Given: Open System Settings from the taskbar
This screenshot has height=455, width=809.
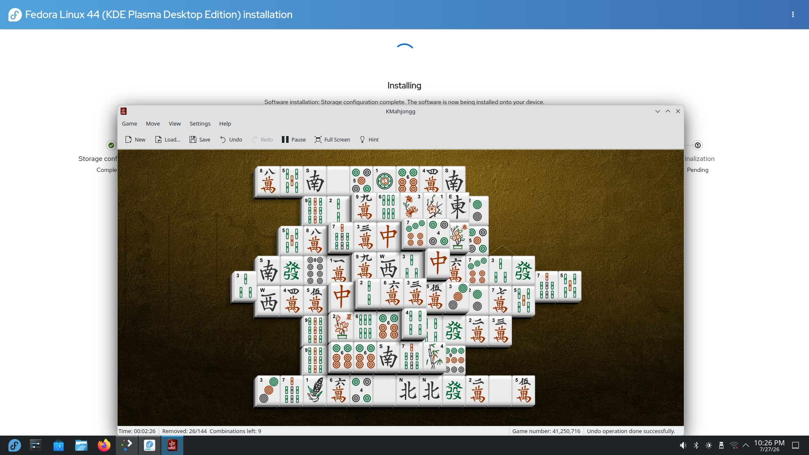Looking at the screenshot, I should coord(36,445).
